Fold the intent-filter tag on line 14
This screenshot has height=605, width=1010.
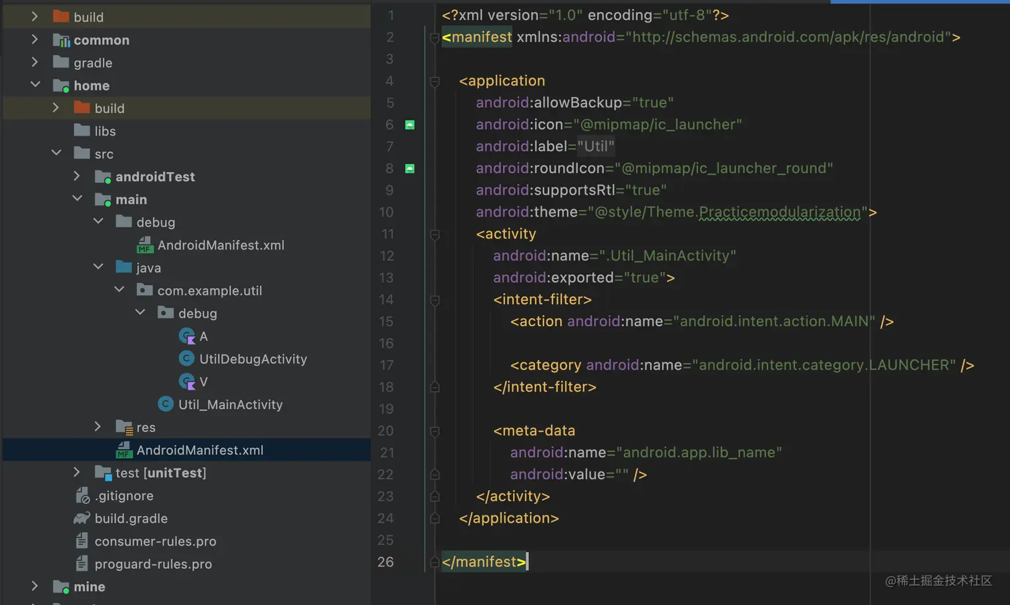pos(434,300)
